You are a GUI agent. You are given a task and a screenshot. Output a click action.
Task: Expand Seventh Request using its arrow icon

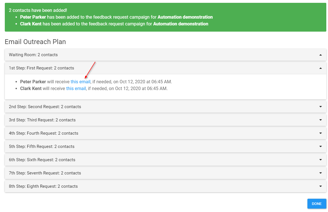[320, 173]
